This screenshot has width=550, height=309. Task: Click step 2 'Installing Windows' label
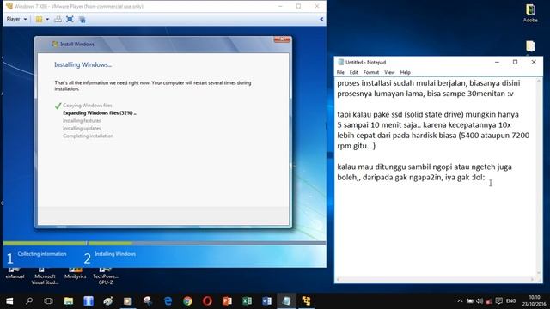(x=115, y=254)
